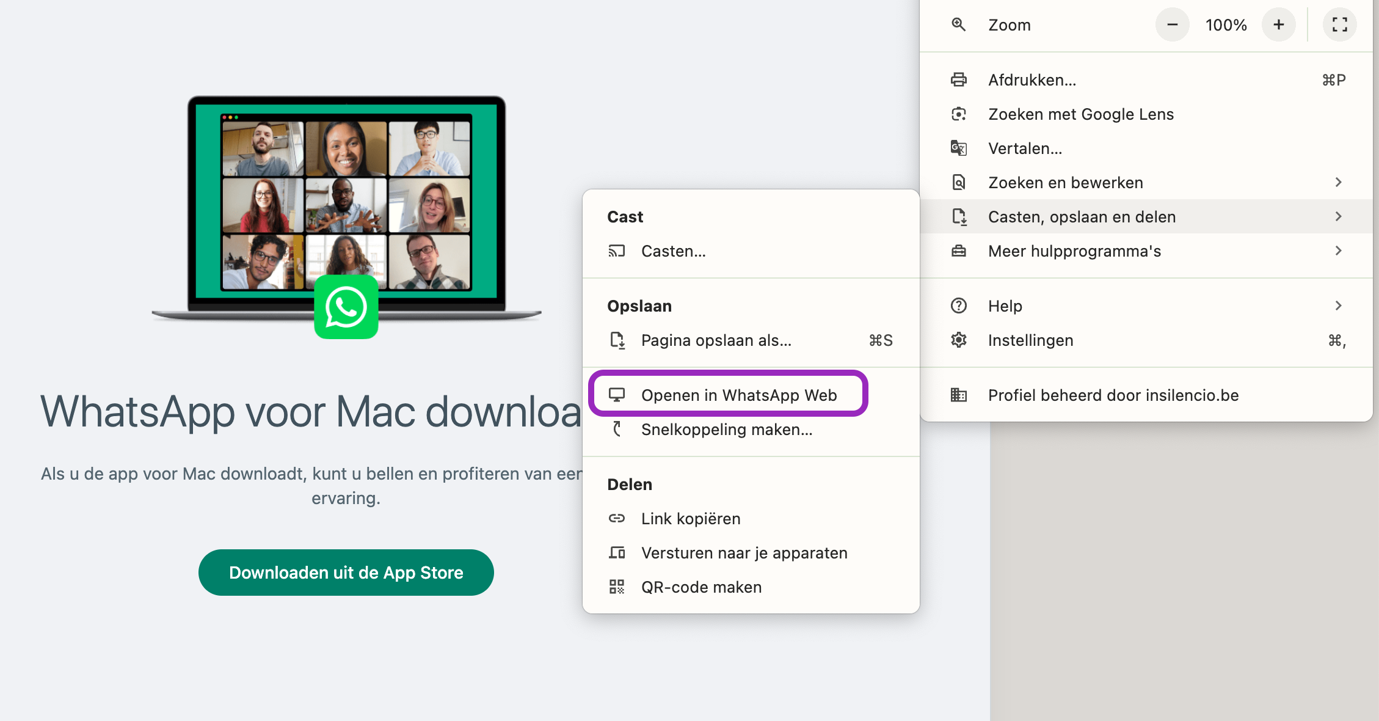Click the Vertalen translate icon
The width and height of the screenshot is (1379, 721).
coord(959,148)
